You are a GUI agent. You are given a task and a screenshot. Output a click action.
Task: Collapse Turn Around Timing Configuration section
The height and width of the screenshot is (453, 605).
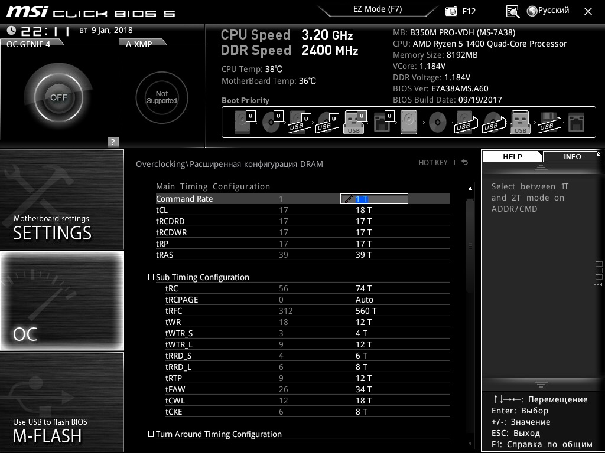coord(151,434)
